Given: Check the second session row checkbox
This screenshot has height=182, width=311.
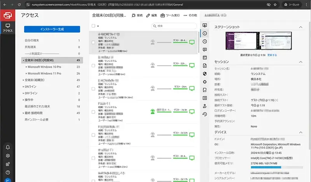Looking at the screenshot, I should (93, 65).
